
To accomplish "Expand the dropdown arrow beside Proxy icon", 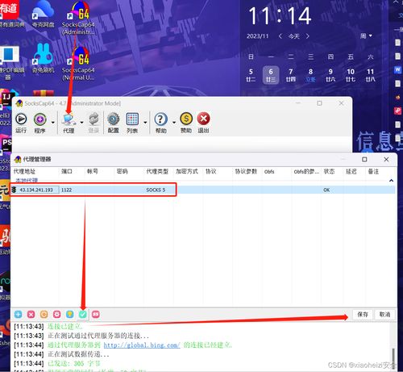I will click(x=81, y=123).
